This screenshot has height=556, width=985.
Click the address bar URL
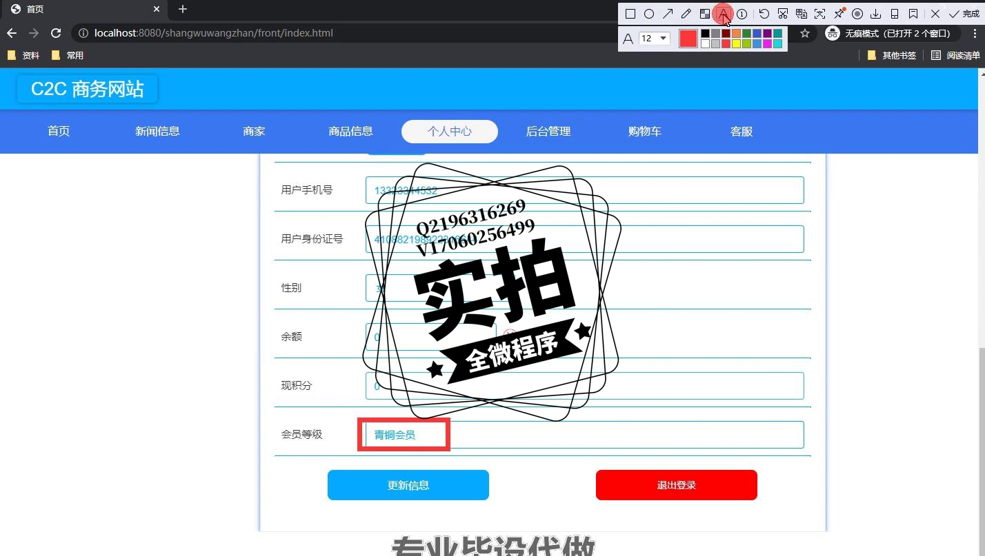click(214, 33)
